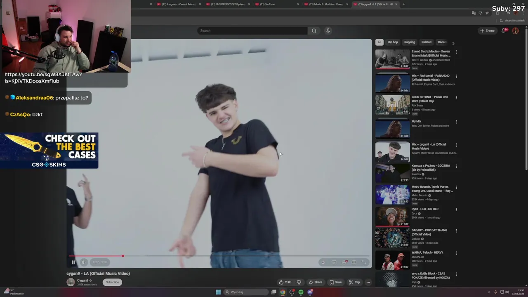Image resolution: width=528 pixels, height=297 pixels.
Task: Click the CSGO Skins cases banner
Action: (x=49, y=151)
